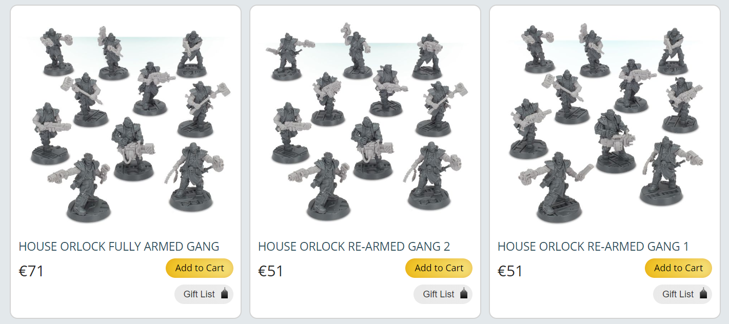
Task: Add House Orlock Re-Armed Gang 1 to cart
Action: (x=678, y=268)
